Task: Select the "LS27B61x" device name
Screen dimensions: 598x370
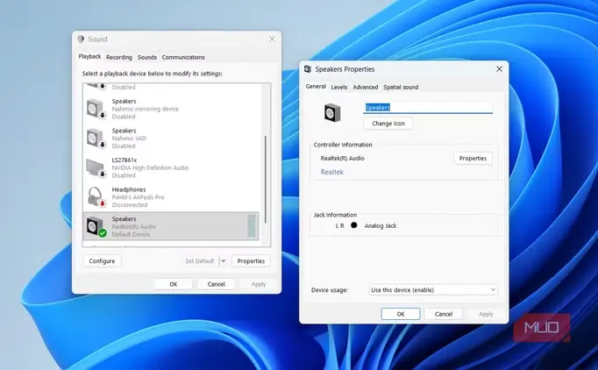Action: (125, 160)
